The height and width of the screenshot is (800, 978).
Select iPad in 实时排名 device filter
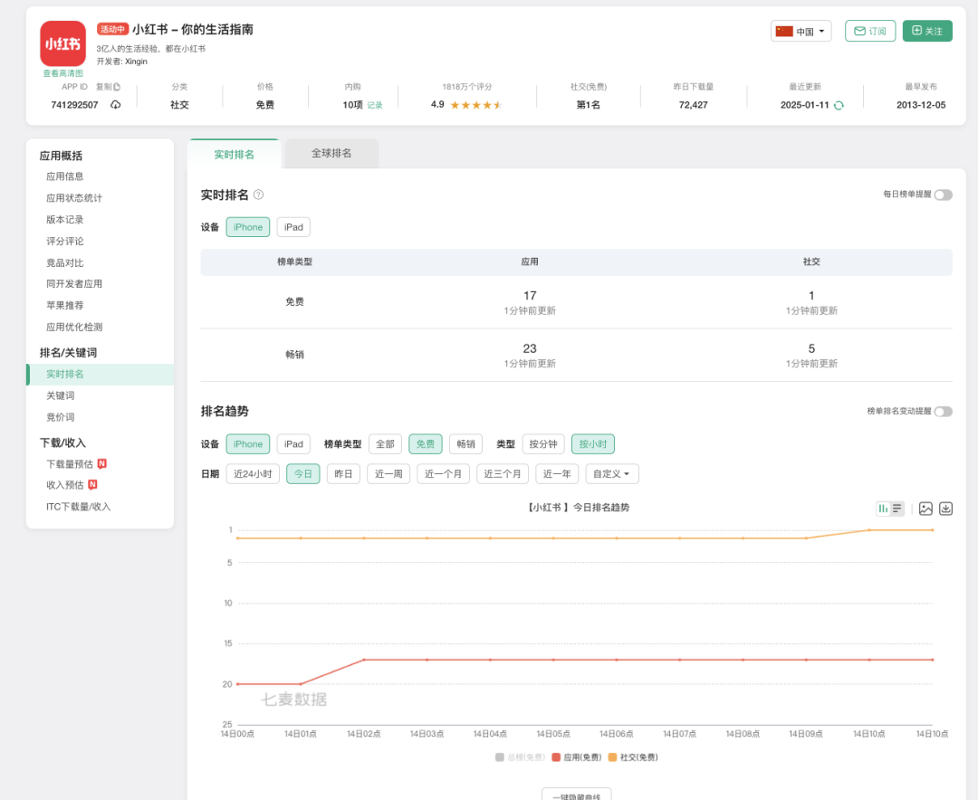click(293, 227)
